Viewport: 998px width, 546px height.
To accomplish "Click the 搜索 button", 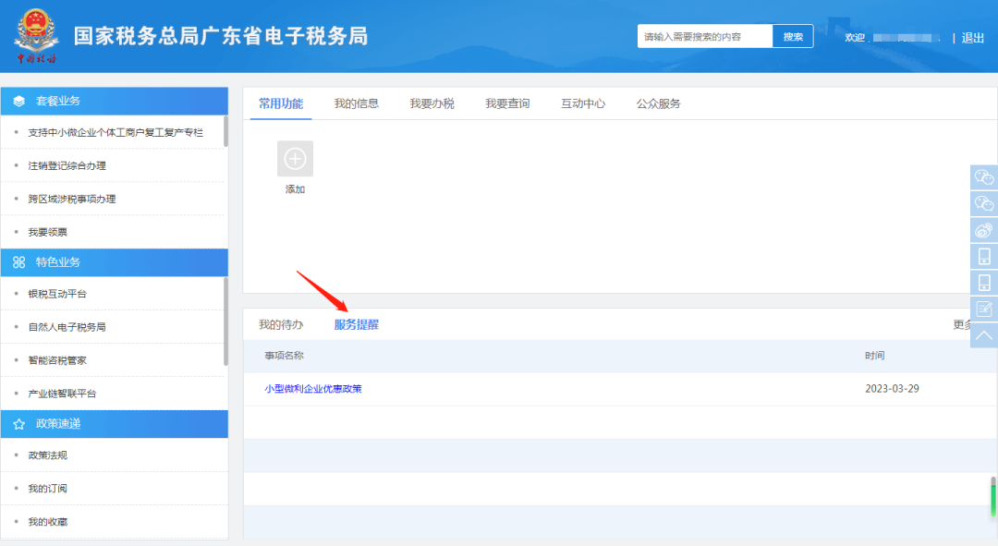I will (793, 37).
